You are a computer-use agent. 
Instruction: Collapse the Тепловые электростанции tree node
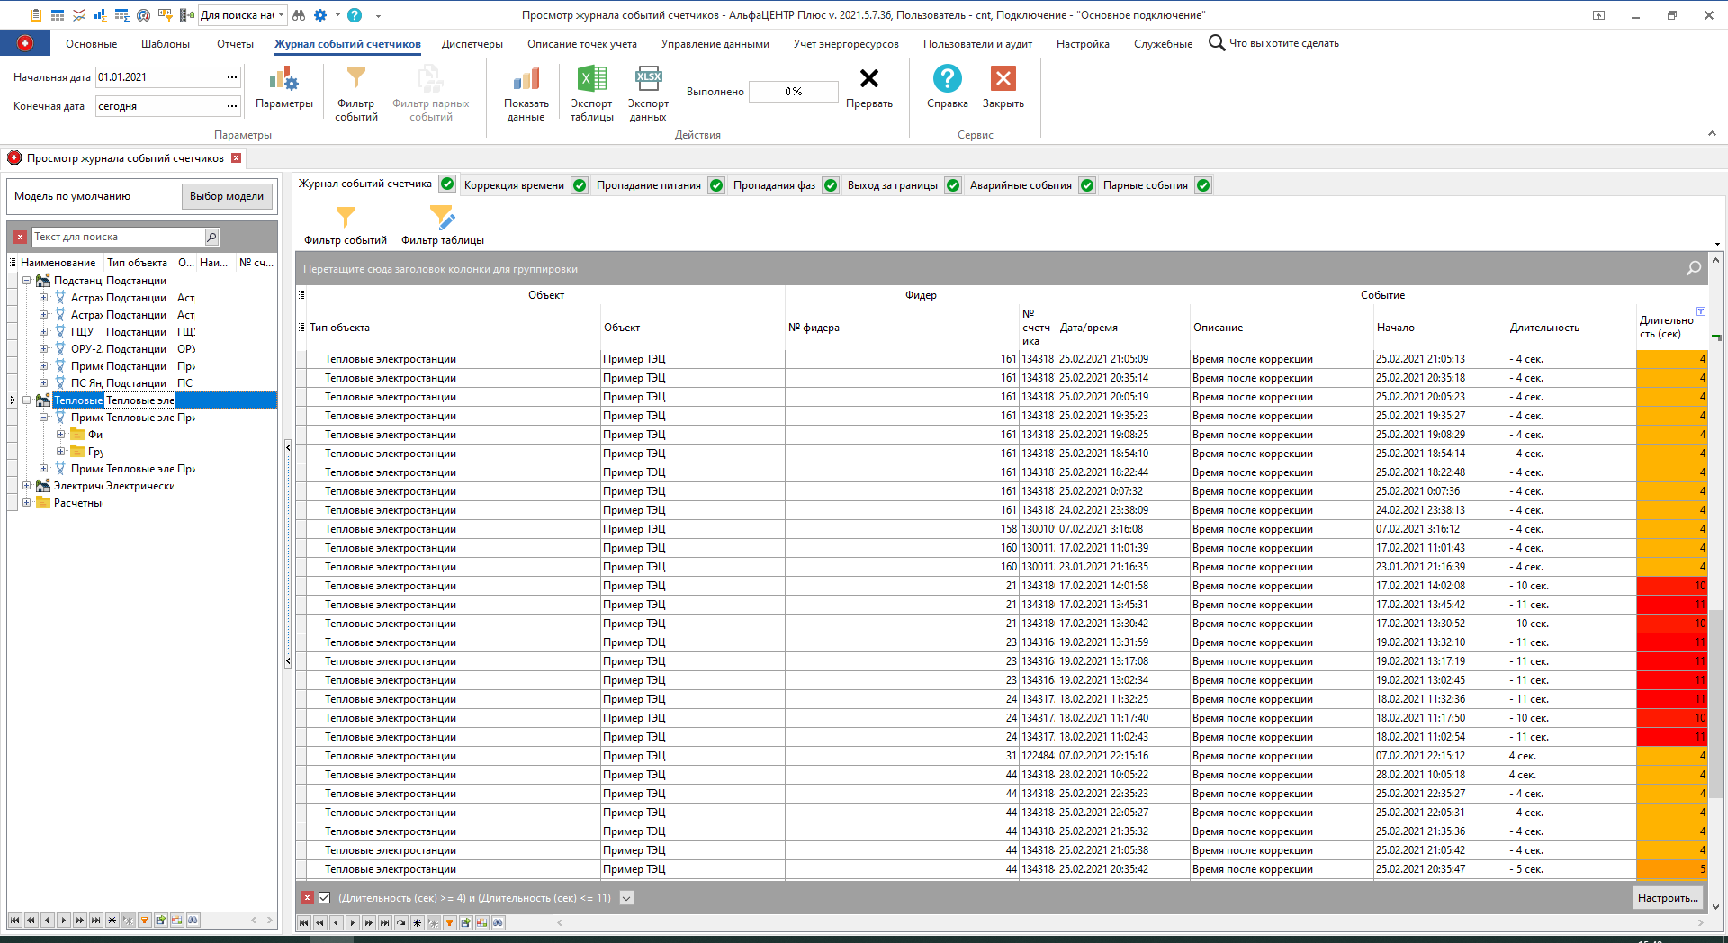click(27, 400)
